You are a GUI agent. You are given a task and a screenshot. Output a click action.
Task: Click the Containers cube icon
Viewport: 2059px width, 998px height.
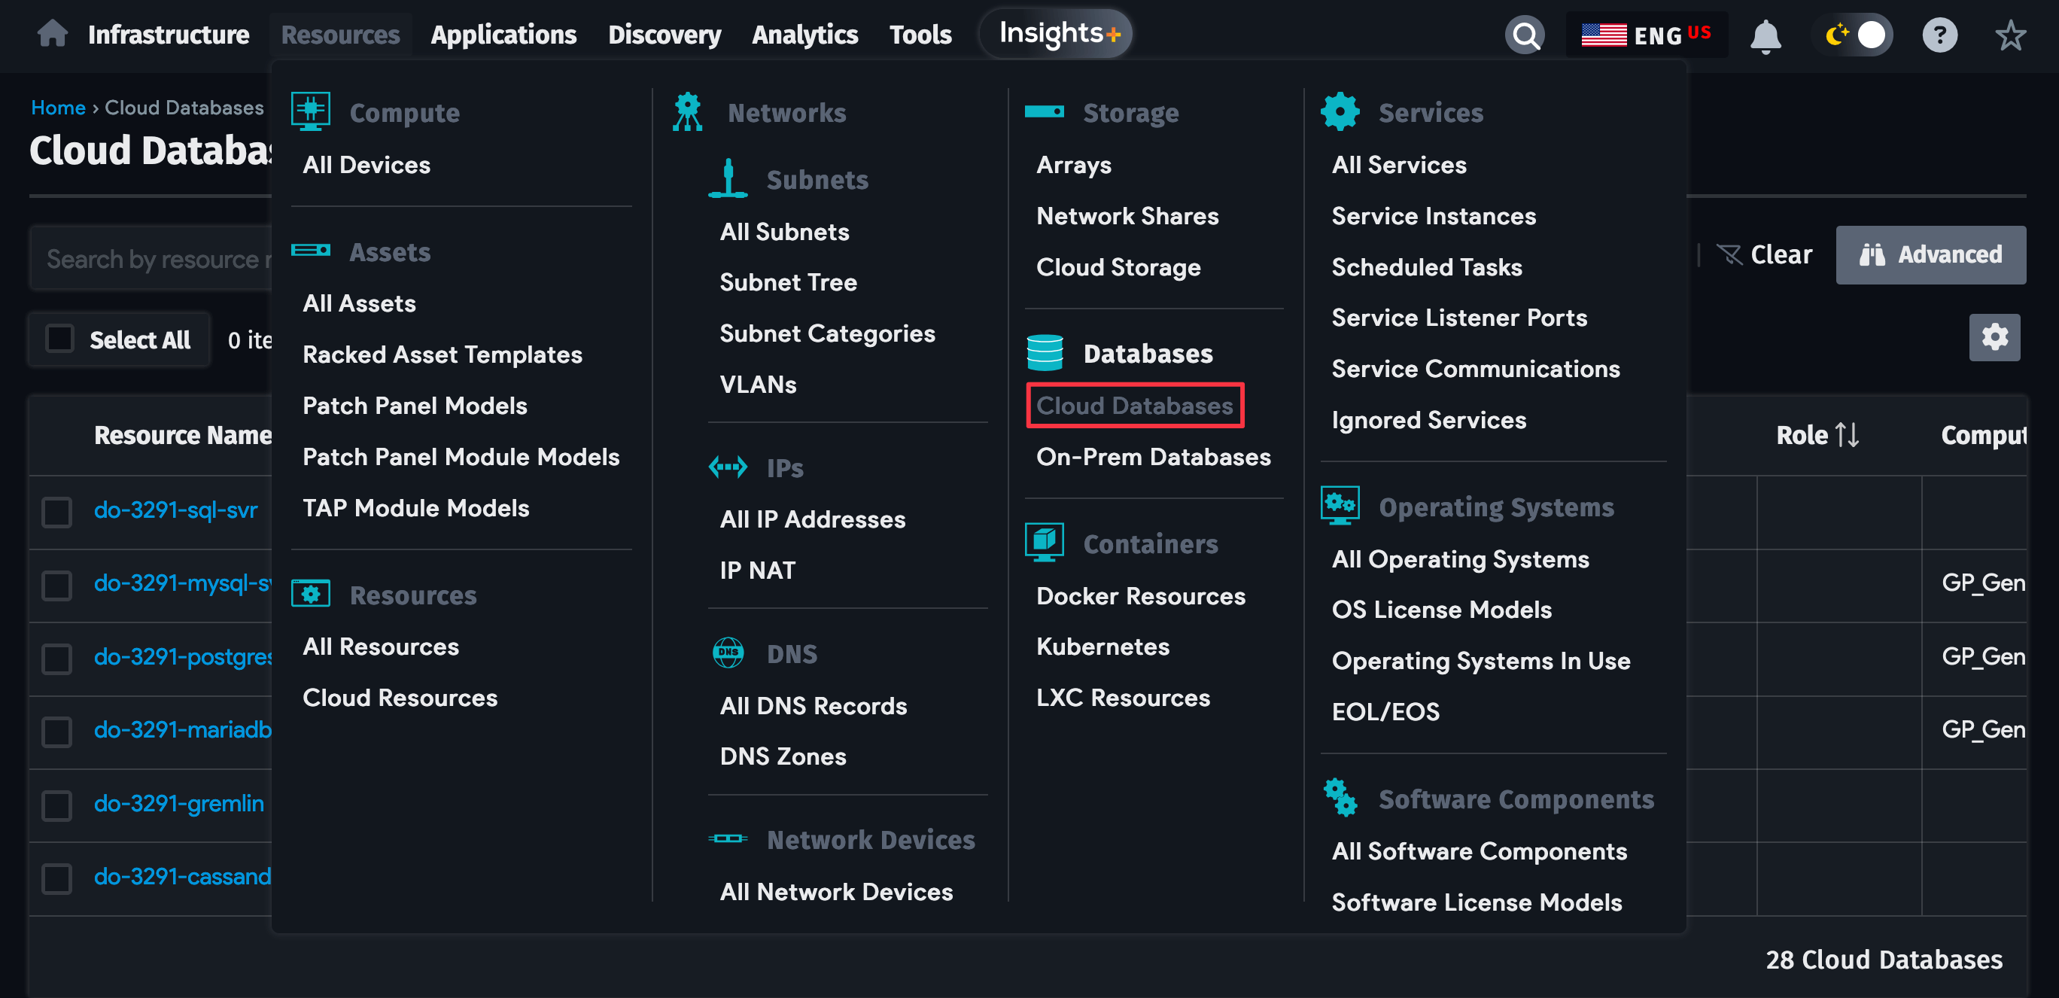(x=1045, y=541)
